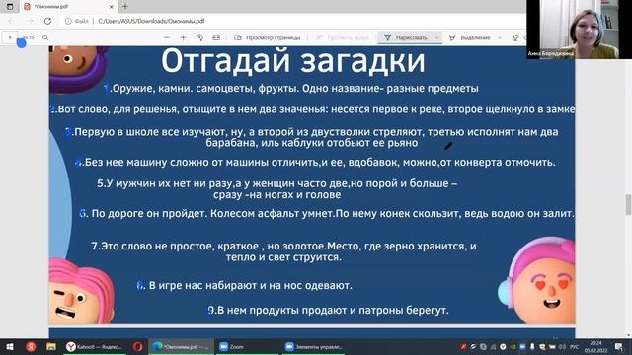Open PDF search magnifier
This screenshot has height=355, width=632.
tap(45, 37)
